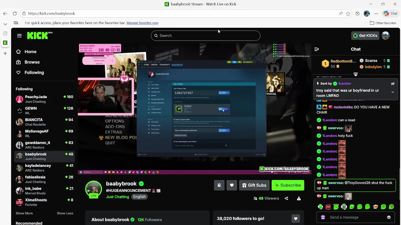Click the green Subscribe button
The image size is (401, 225).
click(x=288, y=185)
